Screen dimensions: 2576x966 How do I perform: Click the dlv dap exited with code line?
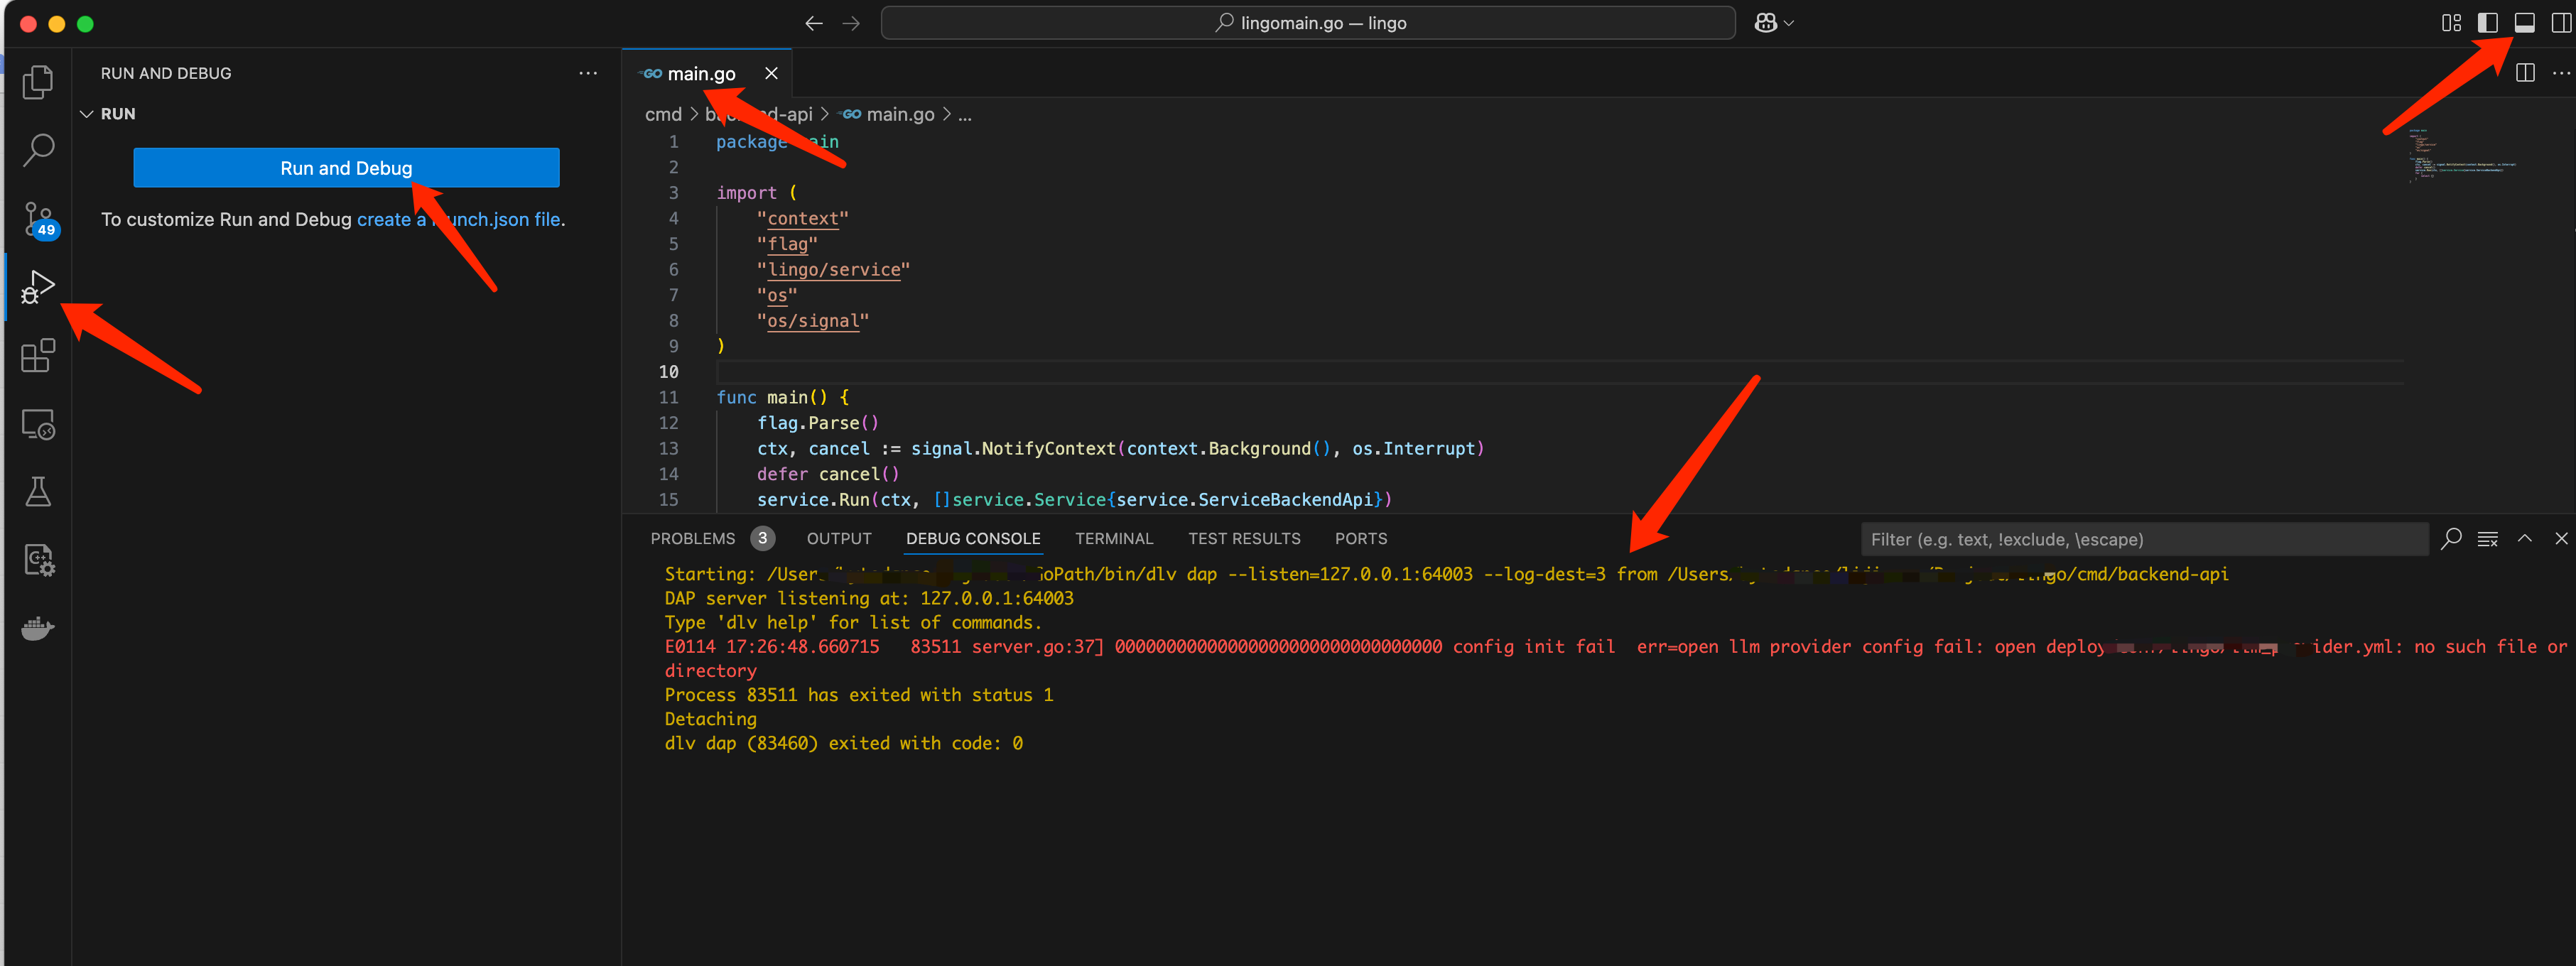(x=843, y=743)
